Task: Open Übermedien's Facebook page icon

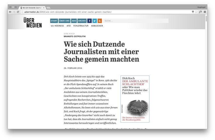Action: tap(89, 21)
